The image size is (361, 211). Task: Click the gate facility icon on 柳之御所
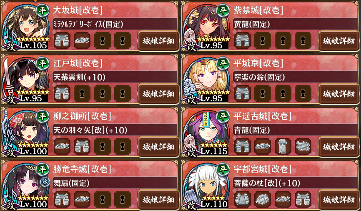coord(82,146)
